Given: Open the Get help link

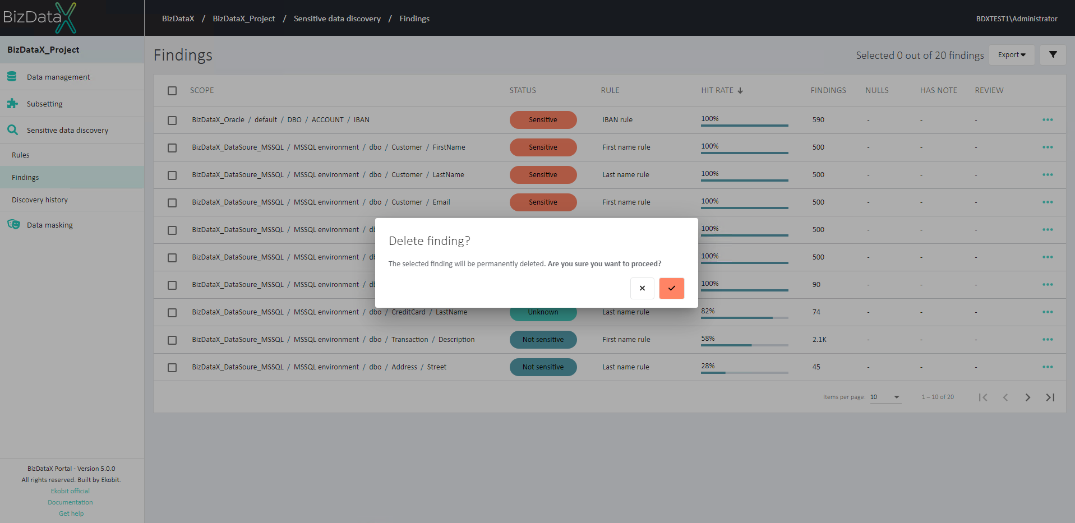Looking at the screenshot, I should click(71, 513).
